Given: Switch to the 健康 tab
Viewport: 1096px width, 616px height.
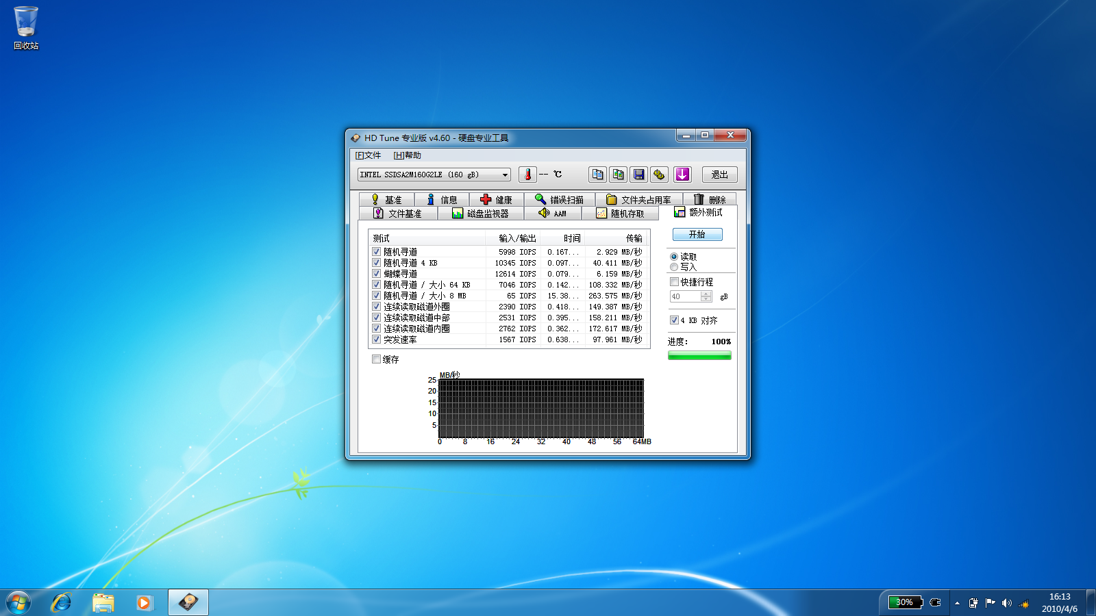Looking at the screenshot, I should click(497, 199).
